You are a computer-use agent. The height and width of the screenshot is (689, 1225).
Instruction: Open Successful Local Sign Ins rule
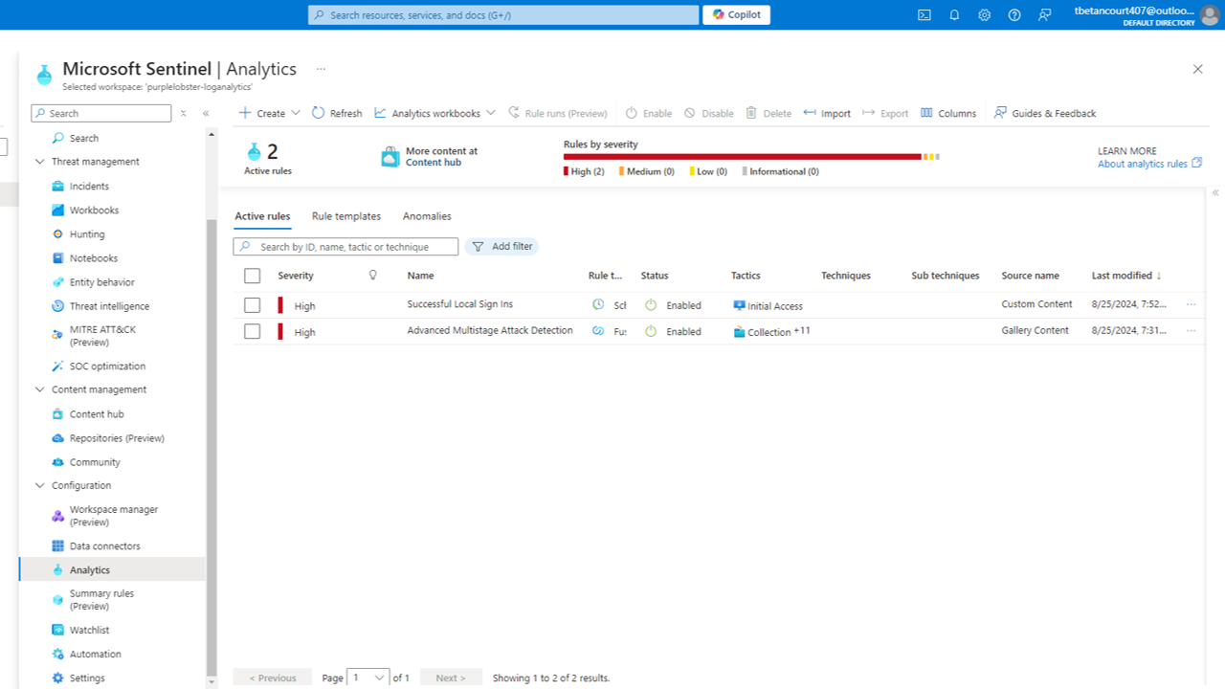click(460, 303)
